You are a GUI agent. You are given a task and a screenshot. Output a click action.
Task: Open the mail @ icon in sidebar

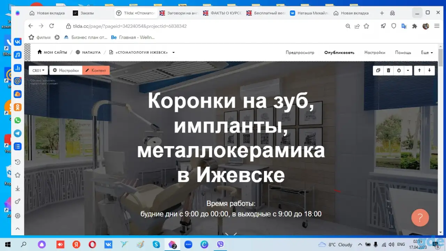17,81
